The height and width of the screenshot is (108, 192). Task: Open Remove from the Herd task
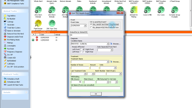click(x=15, y=34)
